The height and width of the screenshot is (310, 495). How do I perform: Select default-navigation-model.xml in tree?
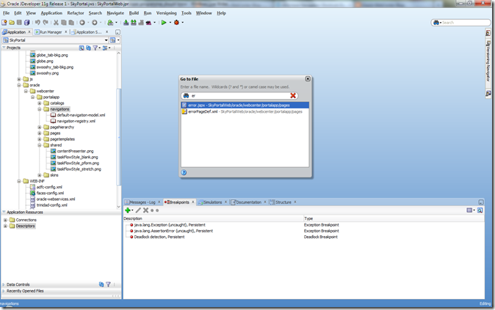click(81, 115)
